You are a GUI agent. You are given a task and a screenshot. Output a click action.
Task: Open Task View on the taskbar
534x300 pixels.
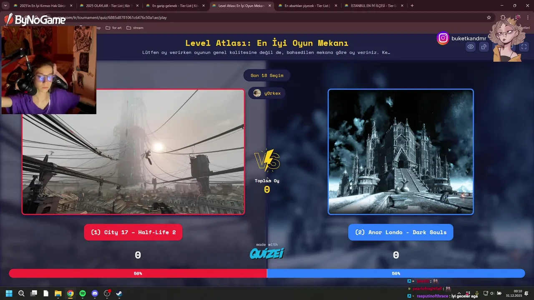[x=34, y=293]
